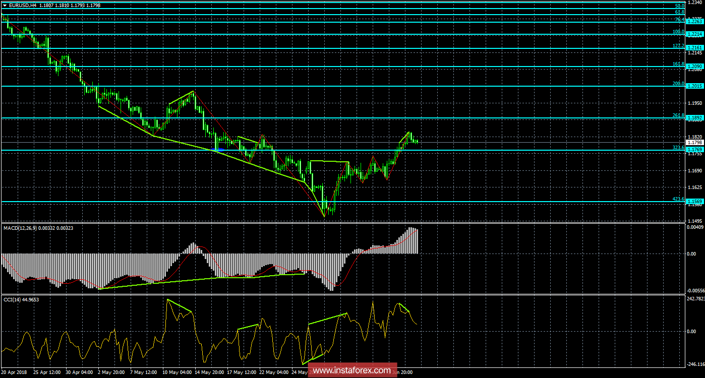Screen dimensions: 705x378
Task: Select the 50.0 Fibonacci level label
Action: (x=679, y=6)
